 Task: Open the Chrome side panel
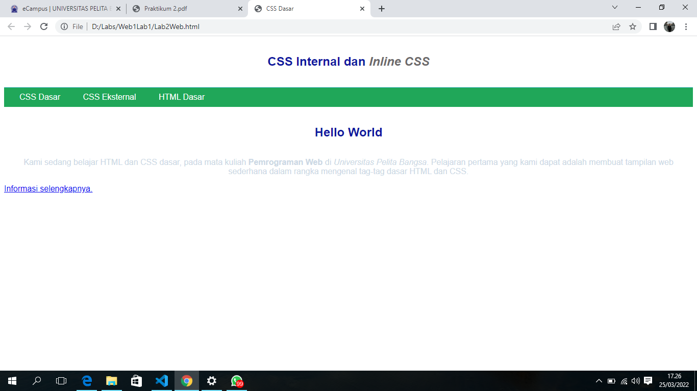coord(653,26)
